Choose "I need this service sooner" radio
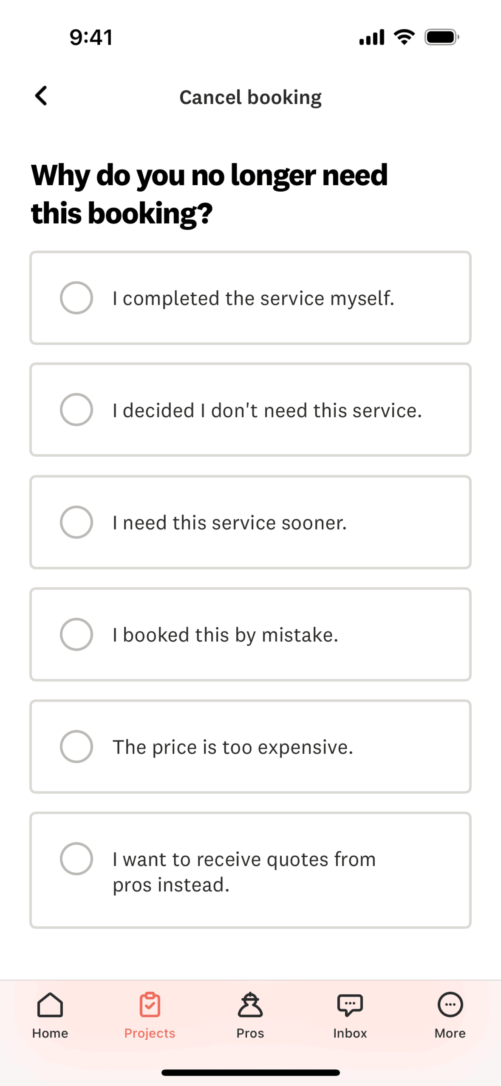The image size is (501, 1086). pyautogui.click(x=76, y=522)
